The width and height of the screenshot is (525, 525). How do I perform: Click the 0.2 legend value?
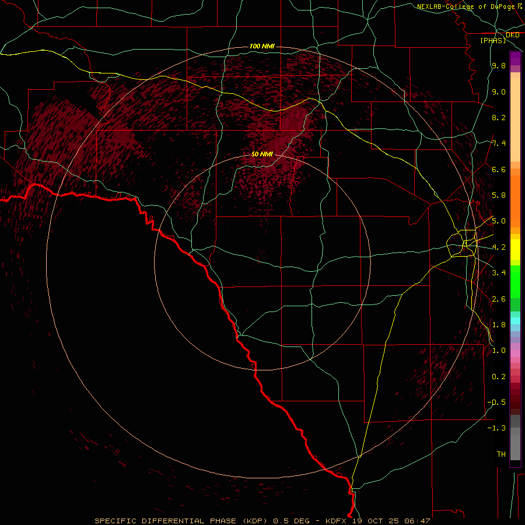point(499,377)
